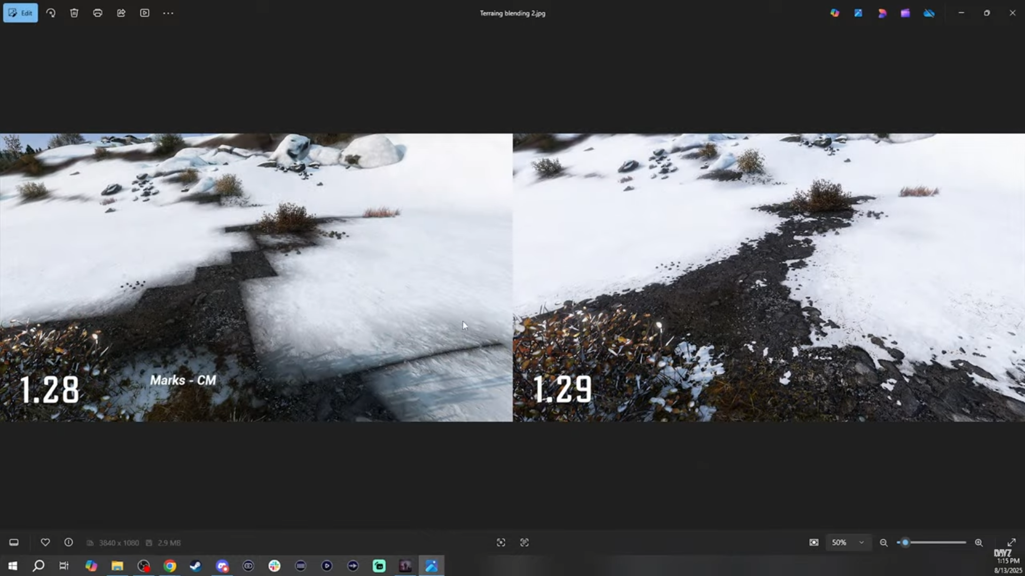Enter full screen with the expand icon

(1011, 542)
